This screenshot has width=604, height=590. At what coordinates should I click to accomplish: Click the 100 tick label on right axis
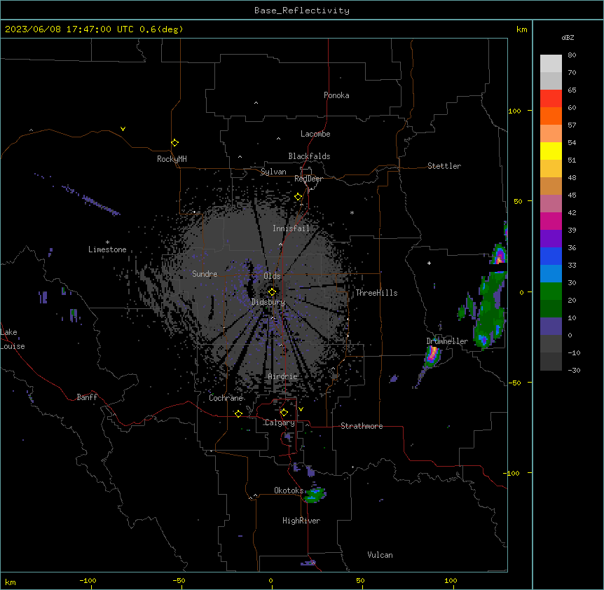point(514,111)
